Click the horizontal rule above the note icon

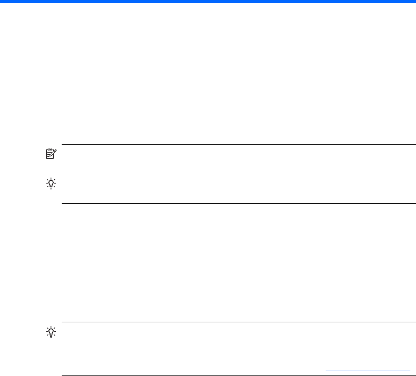click(x=238, y=144)
